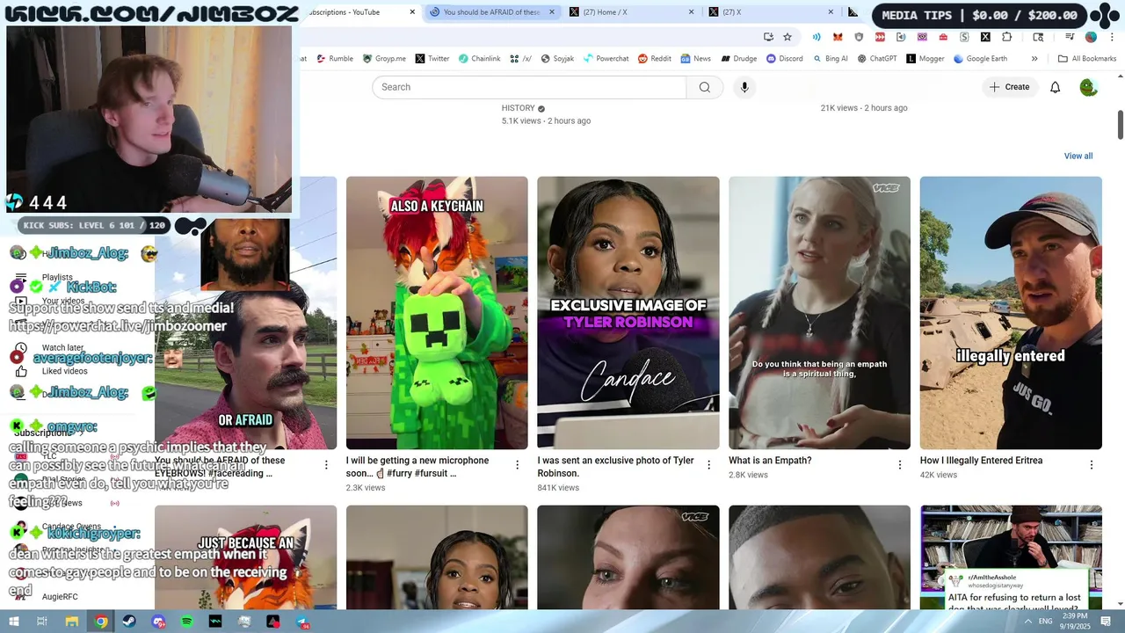Screen dimensions: 1125x633
Task: Open Soyjak bookmark
Action: coord(556,59)
